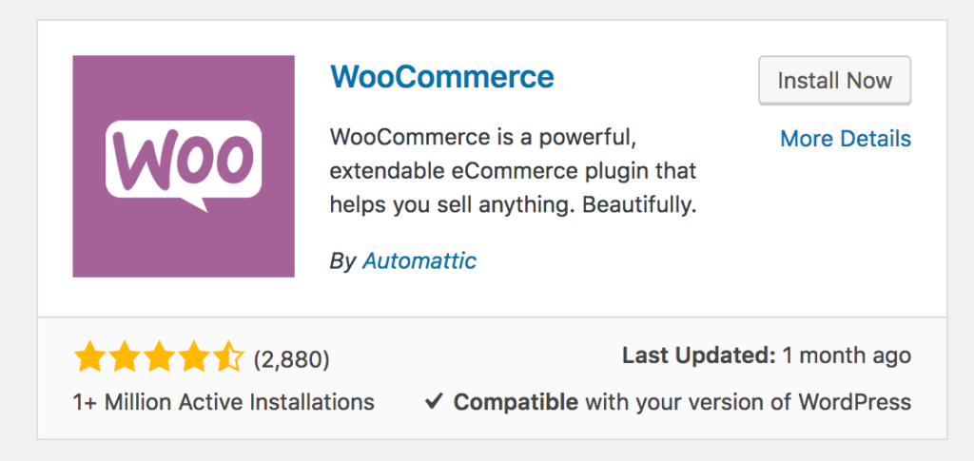Install the plugin with Install Now

point(835,81)
